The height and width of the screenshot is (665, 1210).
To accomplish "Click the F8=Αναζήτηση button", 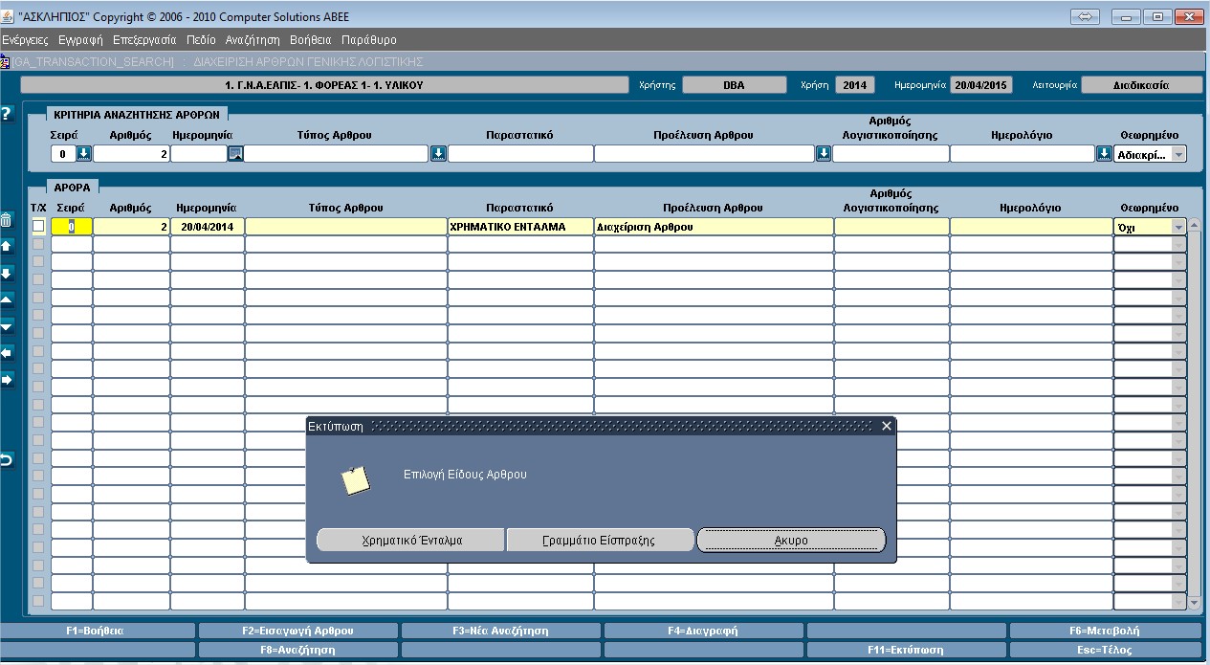I will (x=297, y=650).
